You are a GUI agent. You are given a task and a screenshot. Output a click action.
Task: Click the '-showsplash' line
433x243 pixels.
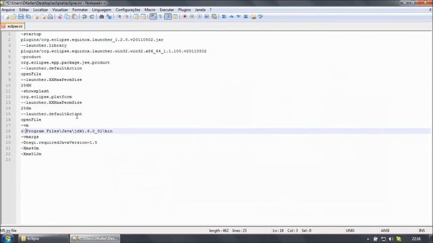[35, 91]
